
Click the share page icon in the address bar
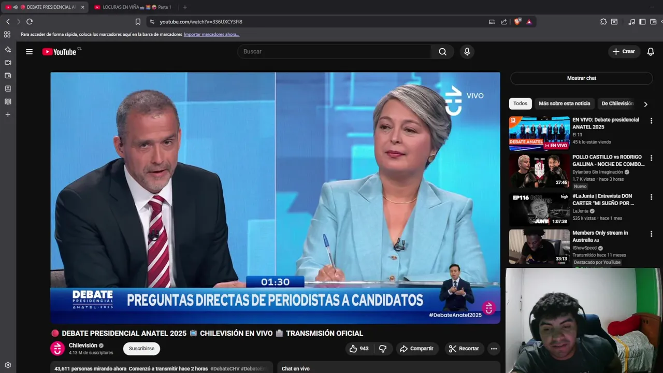pos(504,22)
